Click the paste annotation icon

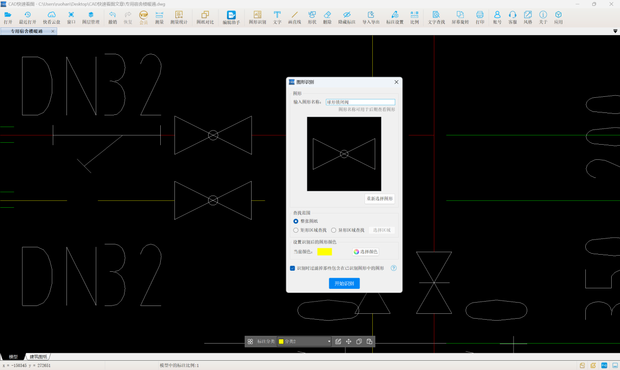369,342
